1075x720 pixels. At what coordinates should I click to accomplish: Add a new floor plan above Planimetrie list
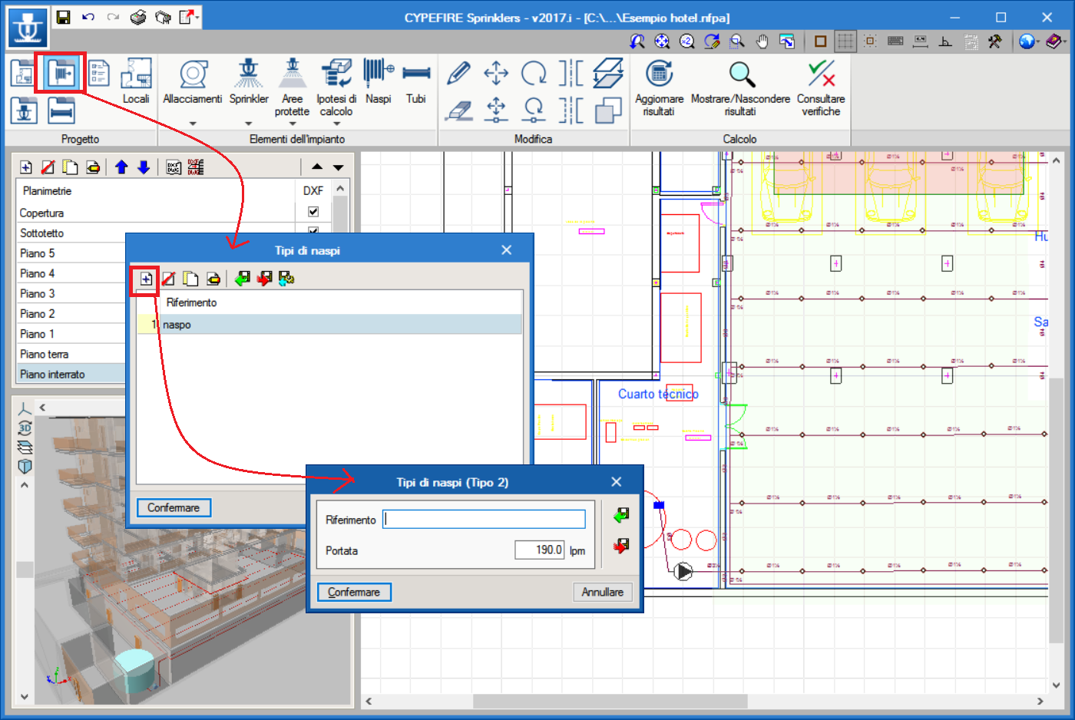point(26,167)
